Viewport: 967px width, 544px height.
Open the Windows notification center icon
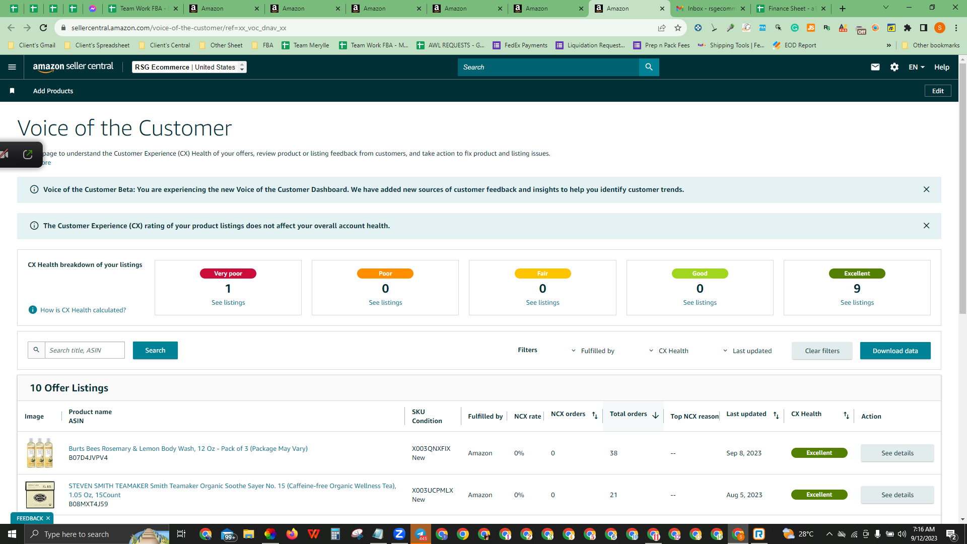click(951, 534)
